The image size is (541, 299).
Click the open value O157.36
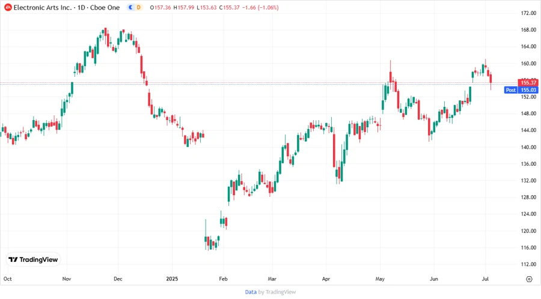(160, 7)
